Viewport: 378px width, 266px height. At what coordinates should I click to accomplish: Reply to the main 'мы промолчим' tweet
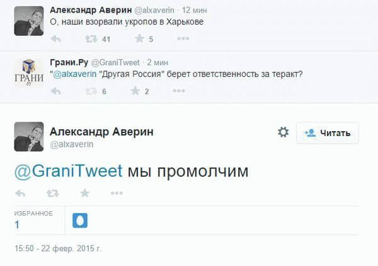pyautogui.click(x=21, y=193)
